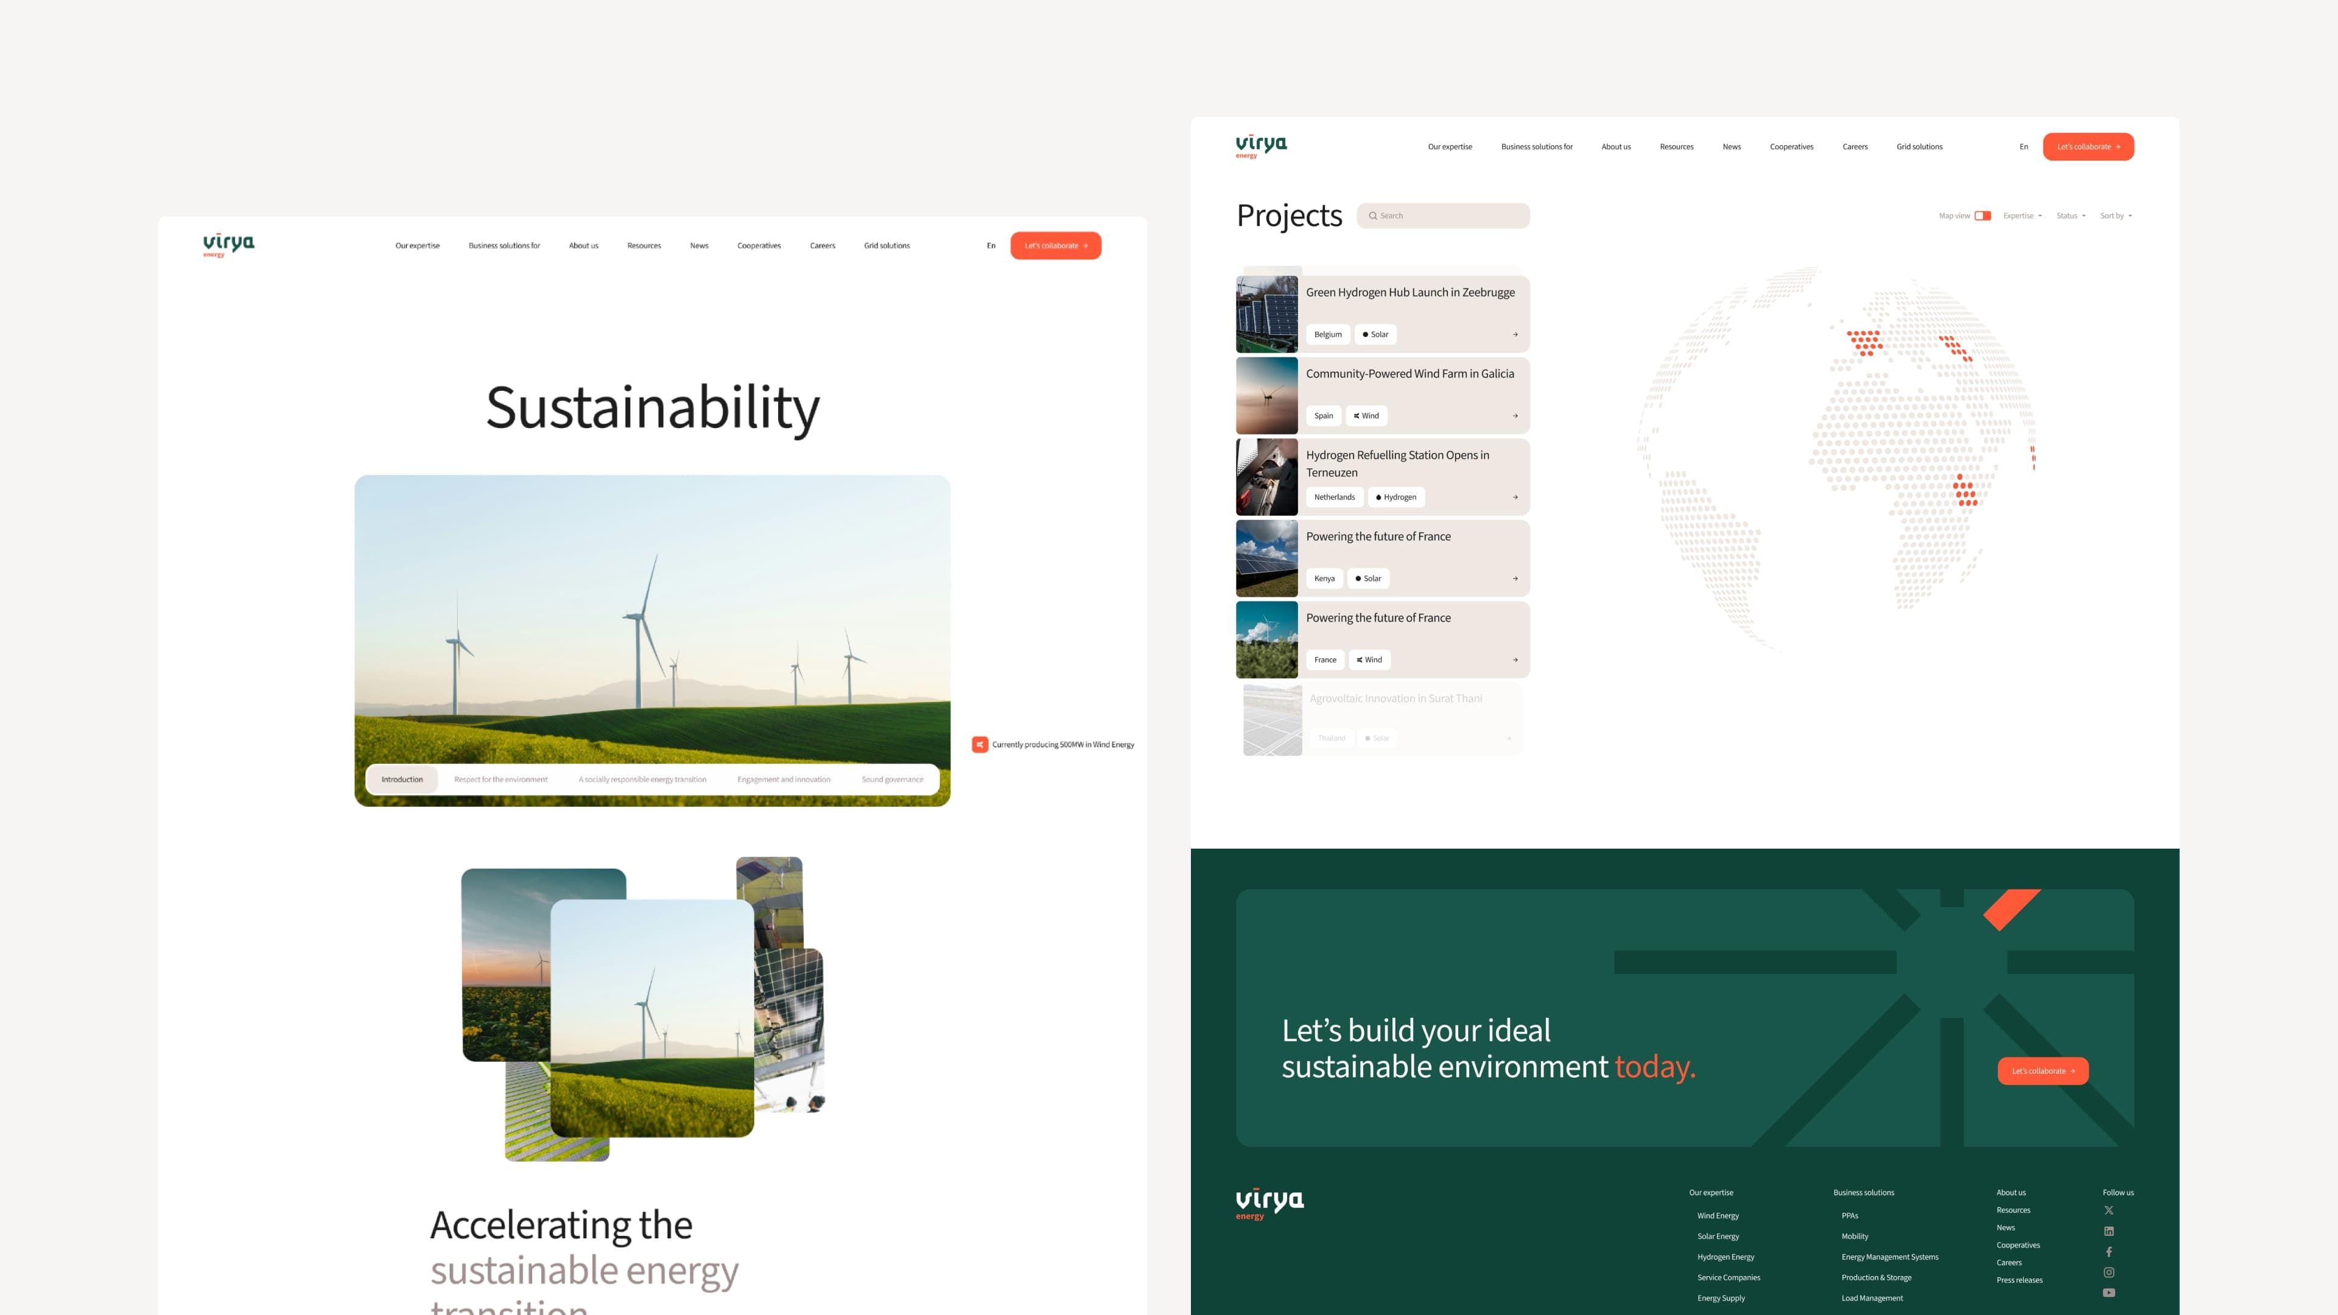Switch to Respect for the environment tab
2338x1315 pixels.
[x=500, y=779]
